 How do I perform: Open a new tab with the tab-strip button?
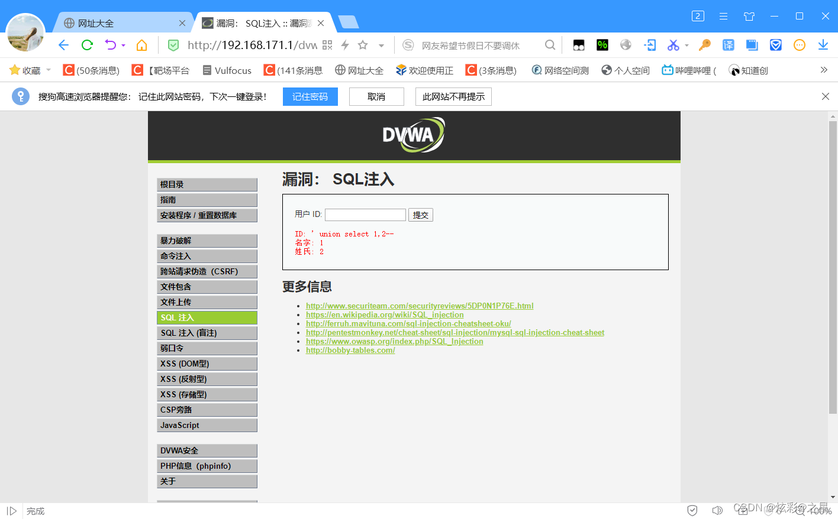(x=348, y=22)
